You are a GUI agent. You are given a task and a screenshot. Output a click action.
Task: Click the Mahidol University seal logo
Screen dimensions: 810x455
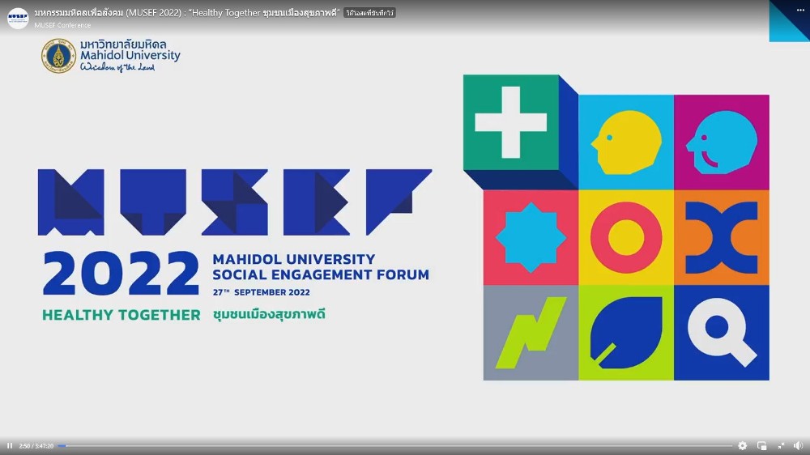pos(58,56)
